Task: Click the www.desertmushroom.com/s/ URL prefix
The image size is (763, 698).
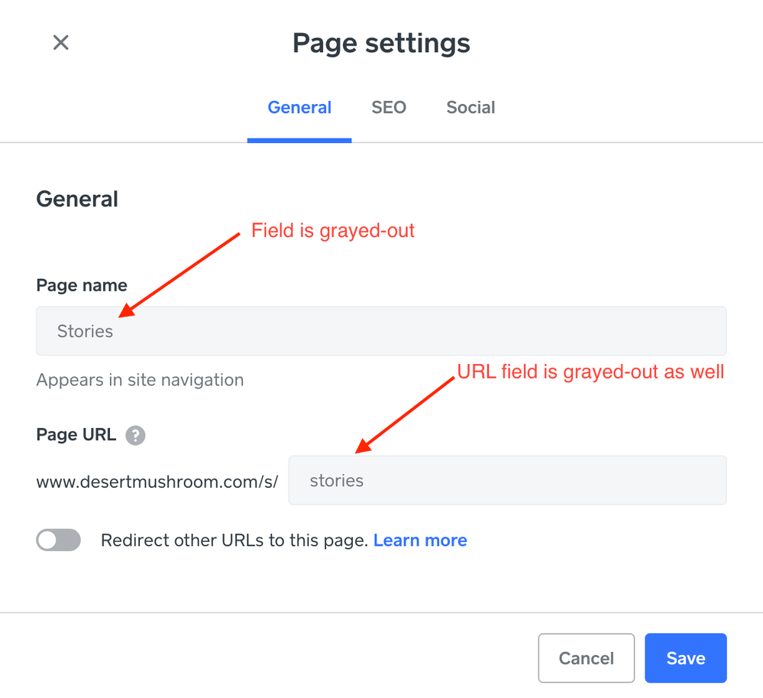Action: (x=157, y=482)
